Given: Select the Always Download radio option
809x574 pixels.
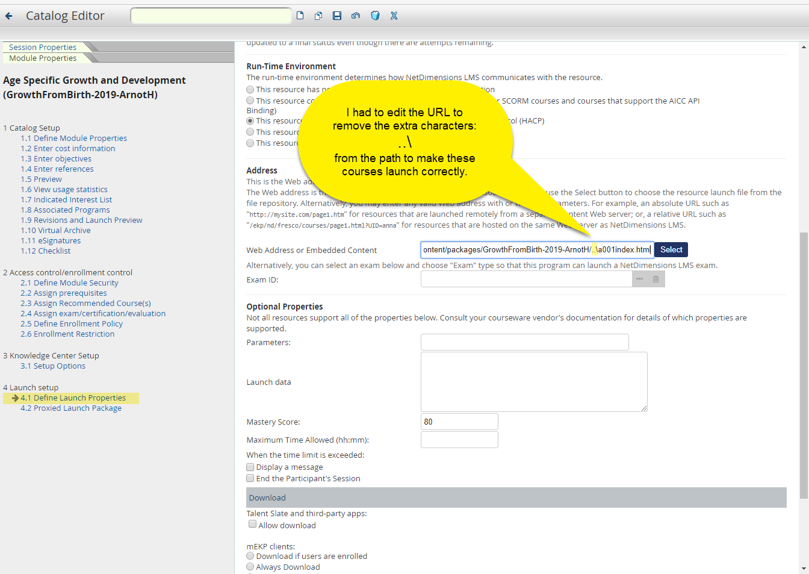Looking at the screenshot, I should coord(250,567).
